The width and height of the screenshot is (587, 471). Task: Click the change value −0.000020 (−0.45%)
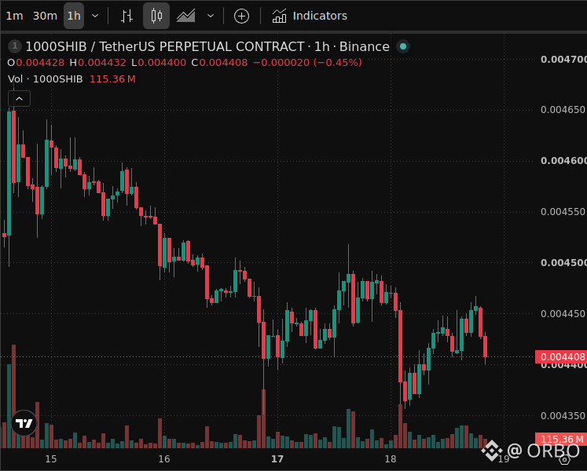point(308,63)
